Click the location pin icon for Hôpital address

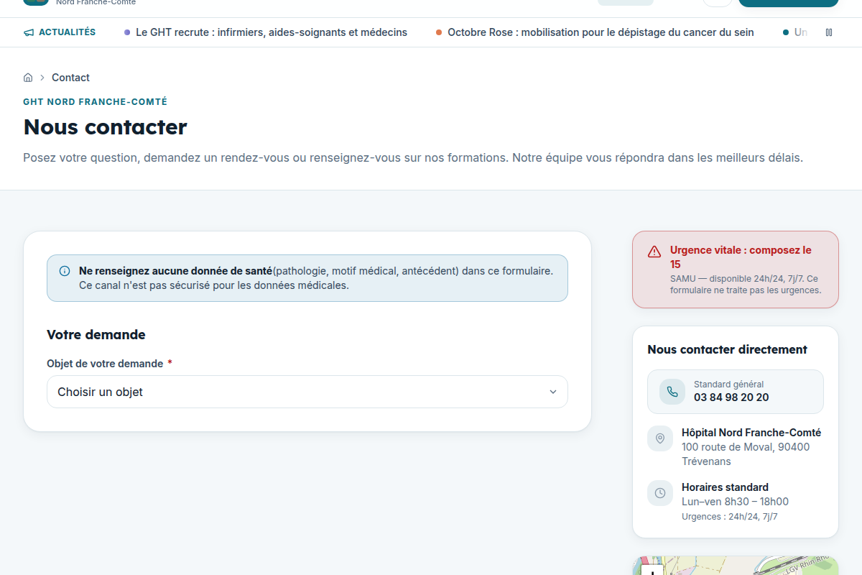660,438
